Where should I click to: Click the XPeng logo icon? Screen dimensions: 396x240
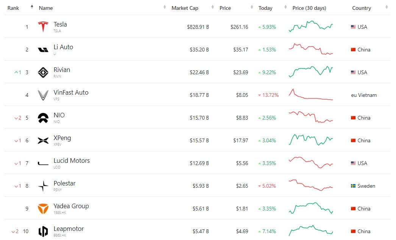click(x=43, y=140)
